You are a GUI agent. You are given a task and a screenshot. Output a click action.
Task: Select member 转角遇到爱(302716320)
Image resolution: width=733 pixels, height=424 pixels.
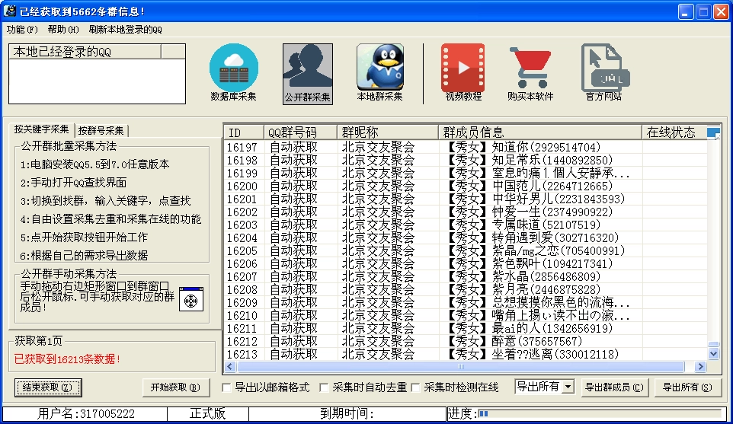tap(555, 238)
